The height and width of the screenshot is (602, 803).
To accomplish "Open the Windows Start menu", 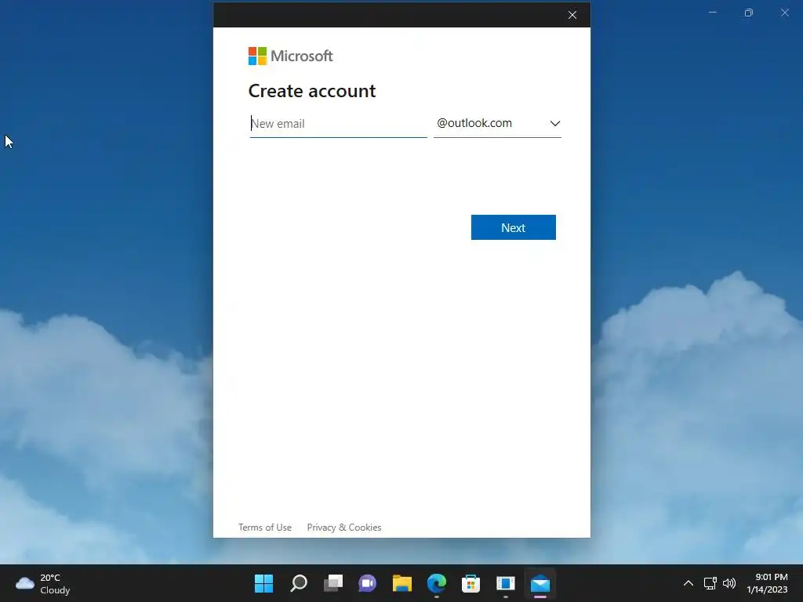I will click(x=263, y=583).
